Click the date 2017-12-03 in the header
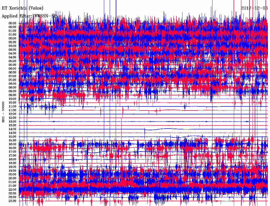 tap(254, 8)
